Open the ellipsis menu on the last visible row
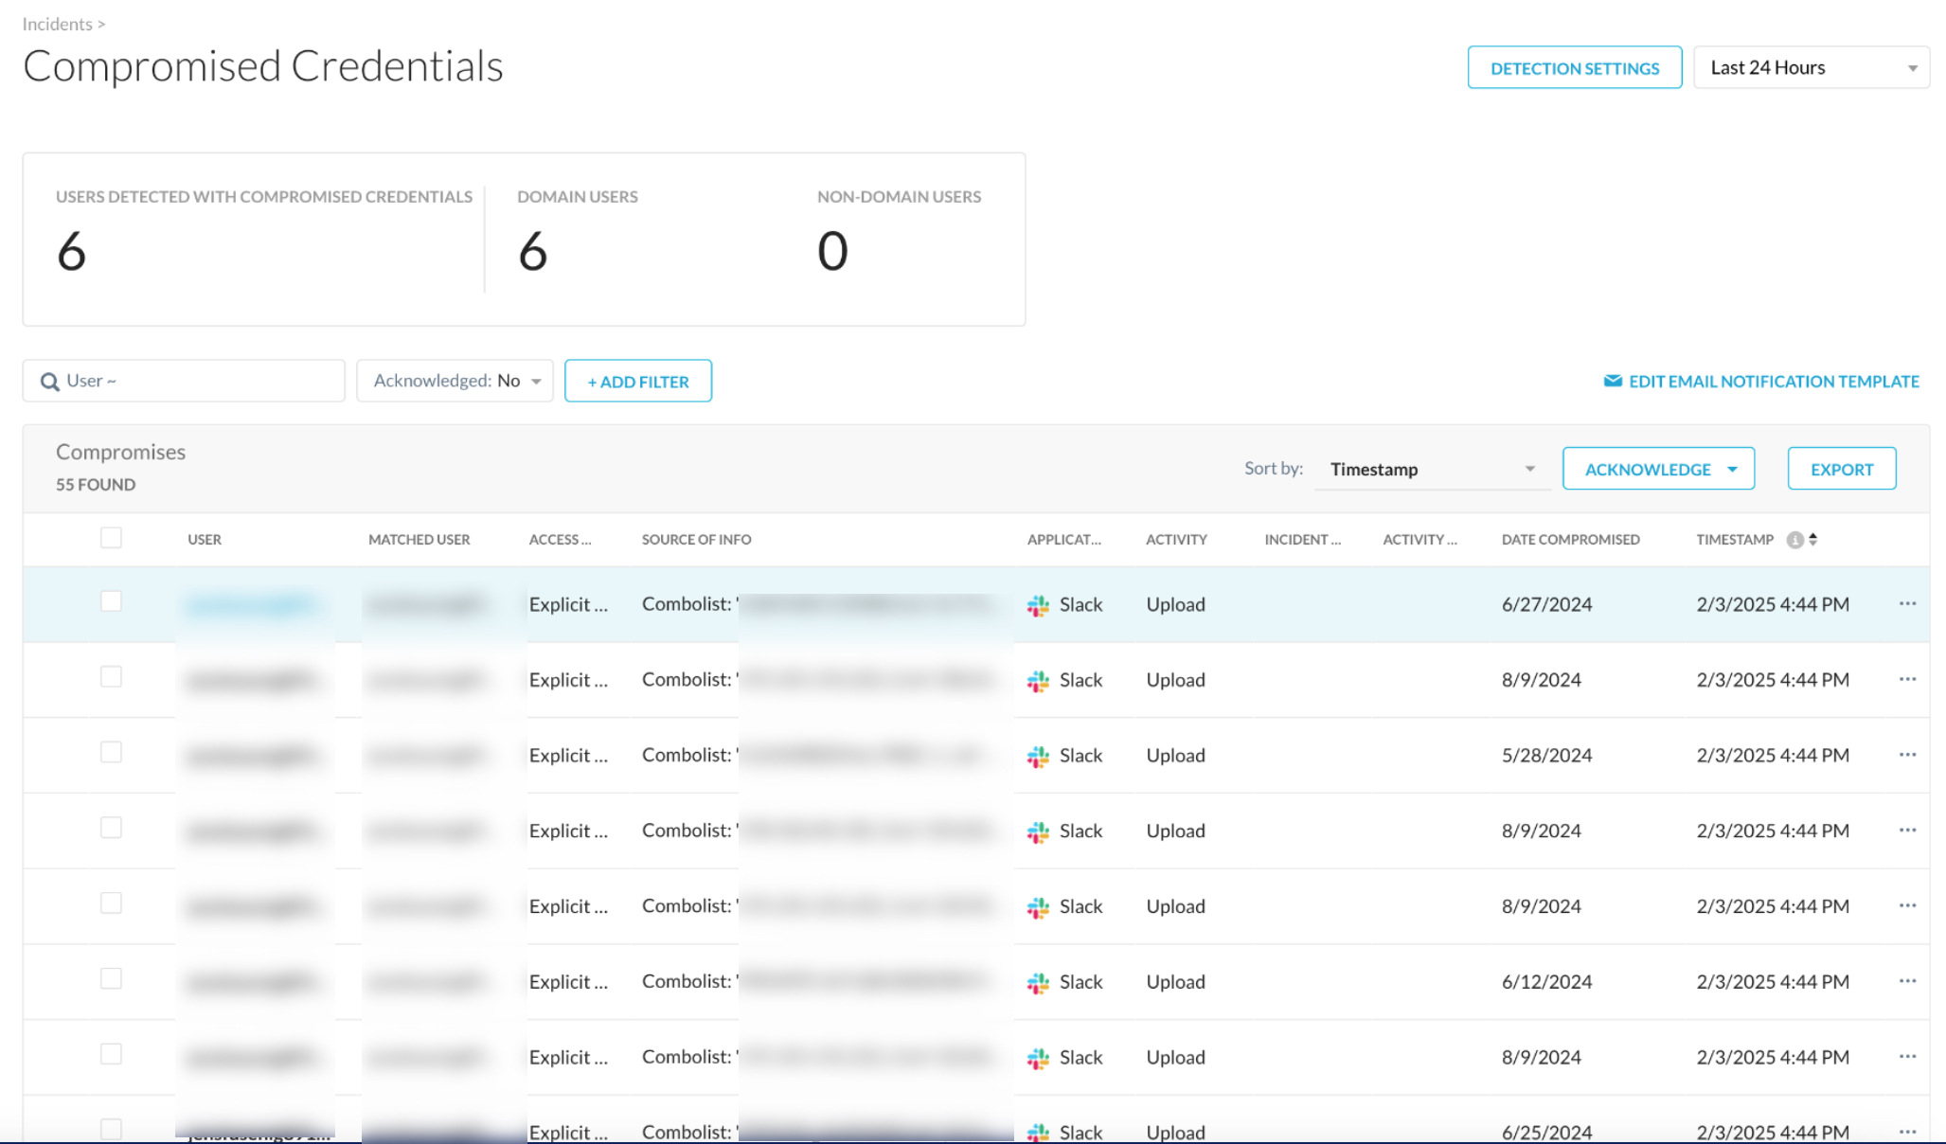The height and width of the screenshot is (1144, 1946). click(1908, 1133)
